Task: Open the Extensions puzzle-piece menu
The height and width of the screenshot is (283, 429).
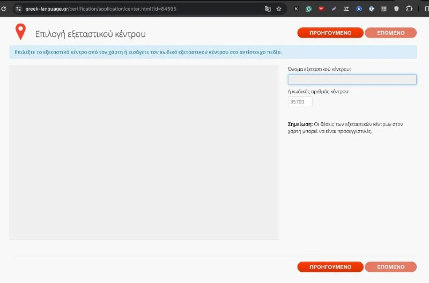Action: 409,9
